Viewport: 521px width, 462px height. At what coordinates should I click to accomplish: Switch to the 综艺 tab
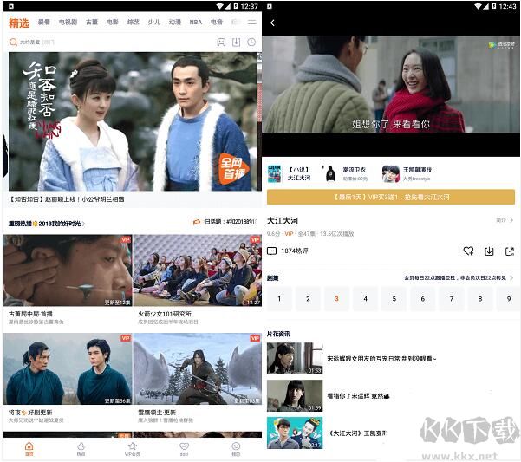pyautogui.click(x=134, y=23)
